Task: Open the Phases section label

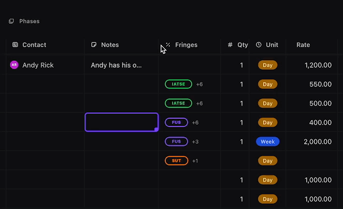Action: click(x=30, y=21)
